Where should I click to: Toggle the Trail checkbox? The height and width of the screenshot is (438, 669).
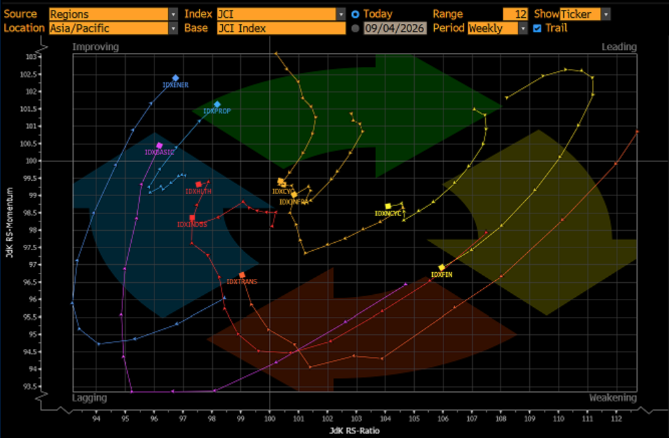pyautogui.click(x=537, y=29)
